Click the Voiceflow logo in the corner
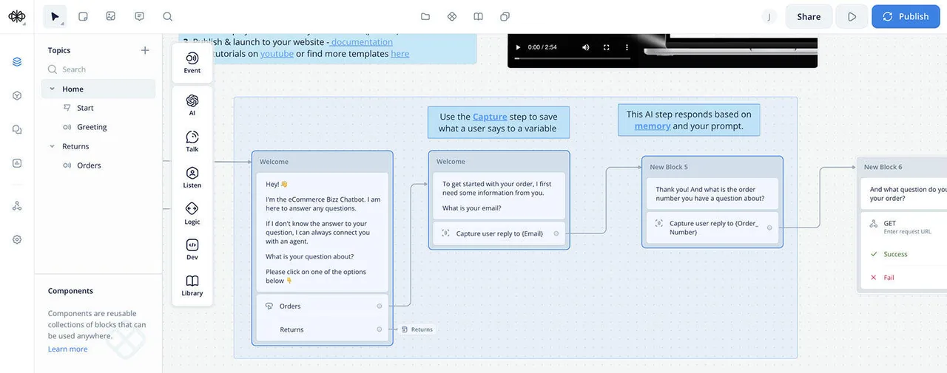 [16, 16]
